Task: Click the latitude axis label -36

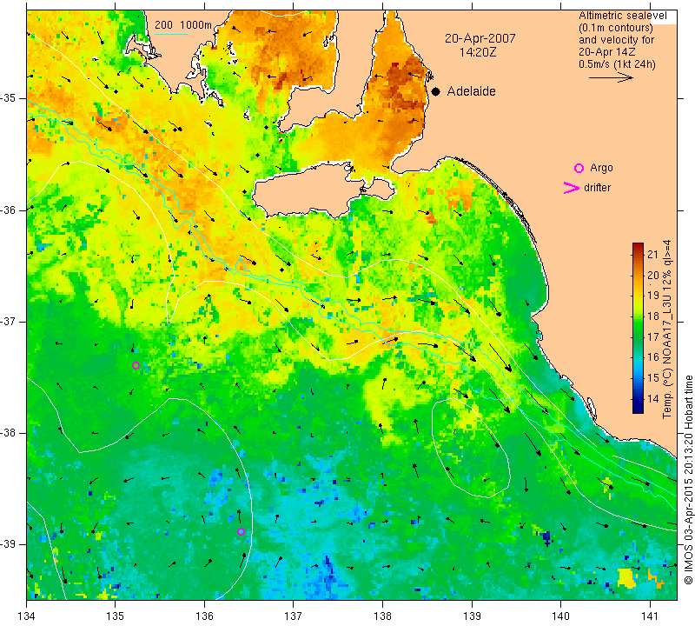Action: (x=9, y=210)
